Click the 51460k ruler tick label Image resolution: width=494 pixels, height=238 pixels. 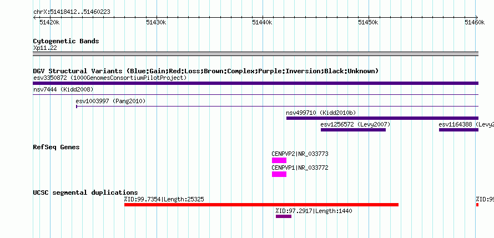click(475, 22)
